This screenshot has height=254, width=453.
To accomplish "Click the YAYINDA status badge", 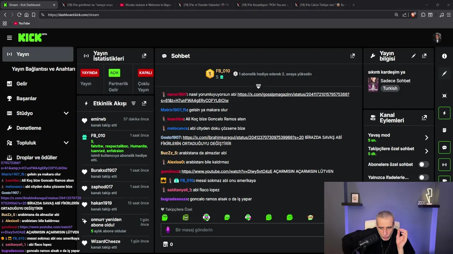I will pyautogui.click(x=90, y=73).
